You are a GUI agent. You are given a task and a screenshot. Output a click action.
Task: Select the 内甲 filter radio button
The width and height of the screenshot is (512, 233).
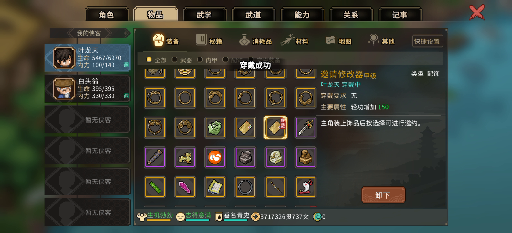pyautogui.click(x=200, y=60)
